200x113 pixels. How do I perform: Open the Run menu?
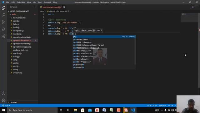tap(40, 2)
